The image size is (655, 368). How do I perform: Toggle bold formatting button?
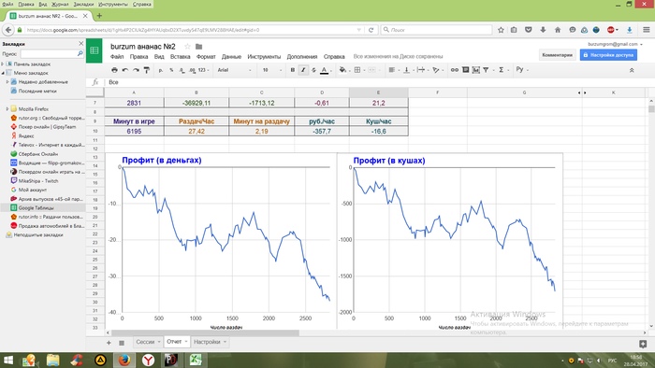pos(292,70)
